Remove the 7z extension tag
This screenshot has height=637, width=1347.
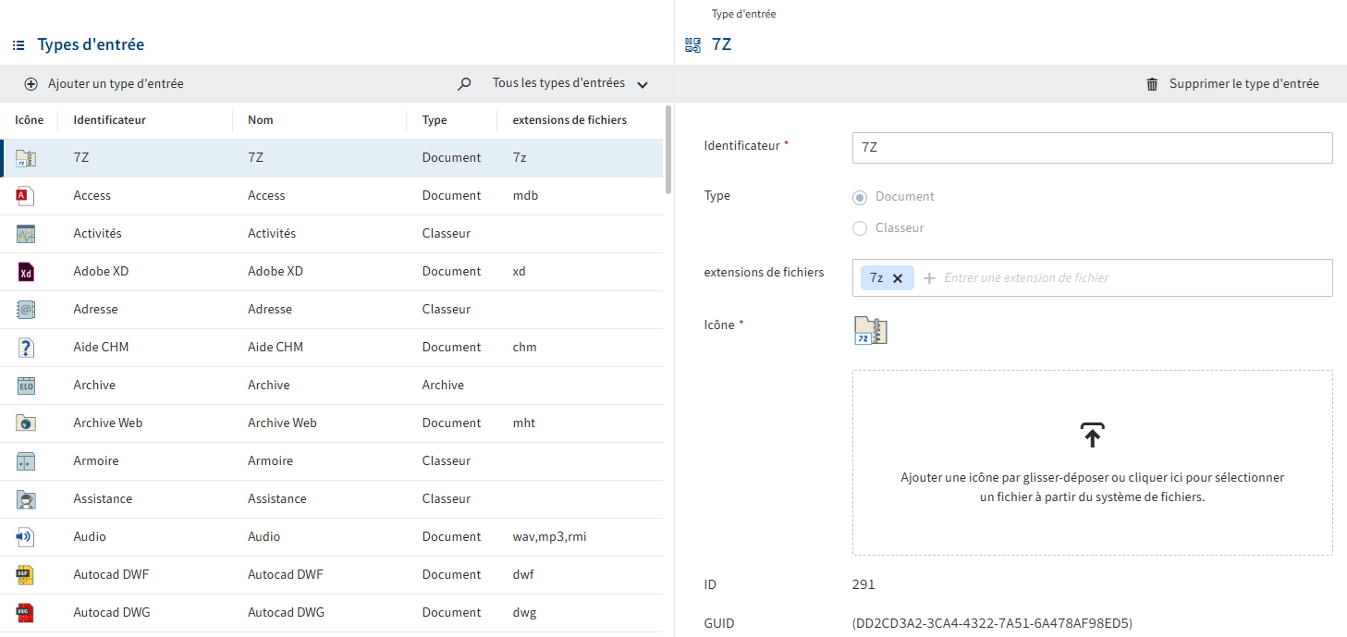(x=897, y=278)
